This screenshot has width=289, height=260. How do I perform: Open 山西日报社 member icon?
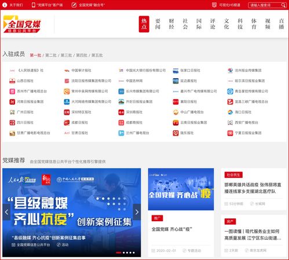(x=12, y=81)
